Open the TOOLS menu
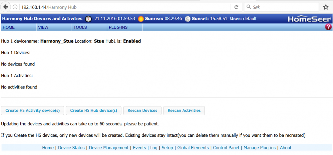The width and height of the screenshot is (333, 155). click(89, 27)
